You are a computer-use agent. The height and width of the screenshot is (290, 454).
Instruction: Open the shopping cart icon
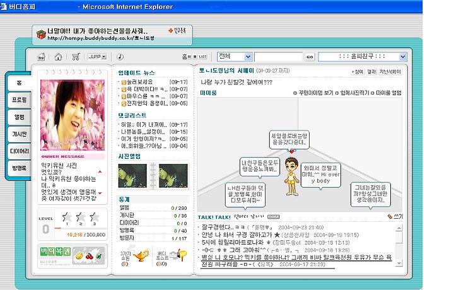point(76,57)
